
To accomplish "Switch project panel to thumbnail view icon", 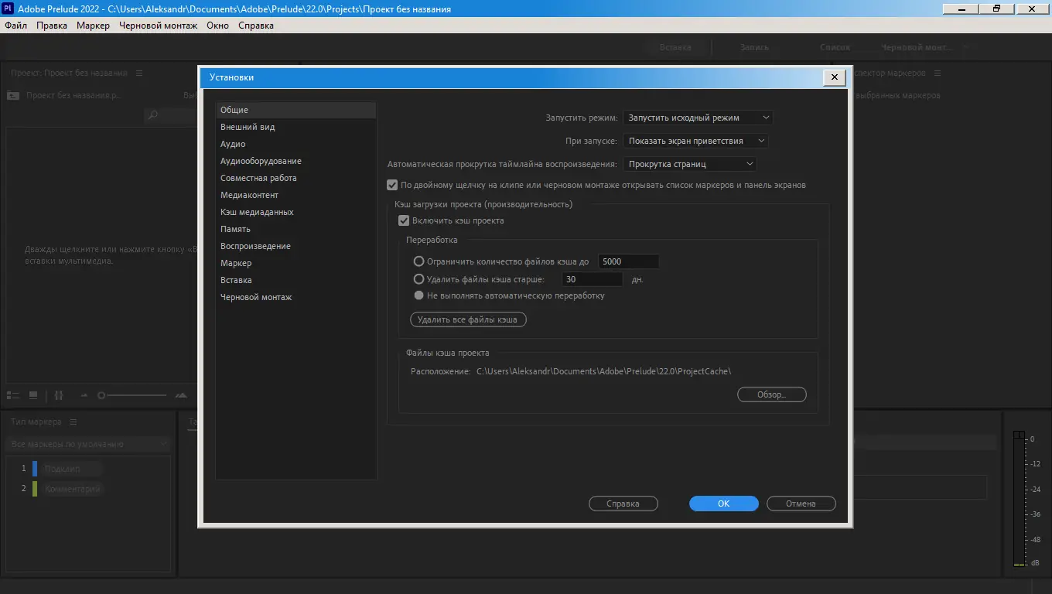I will (x=33, y=395).
